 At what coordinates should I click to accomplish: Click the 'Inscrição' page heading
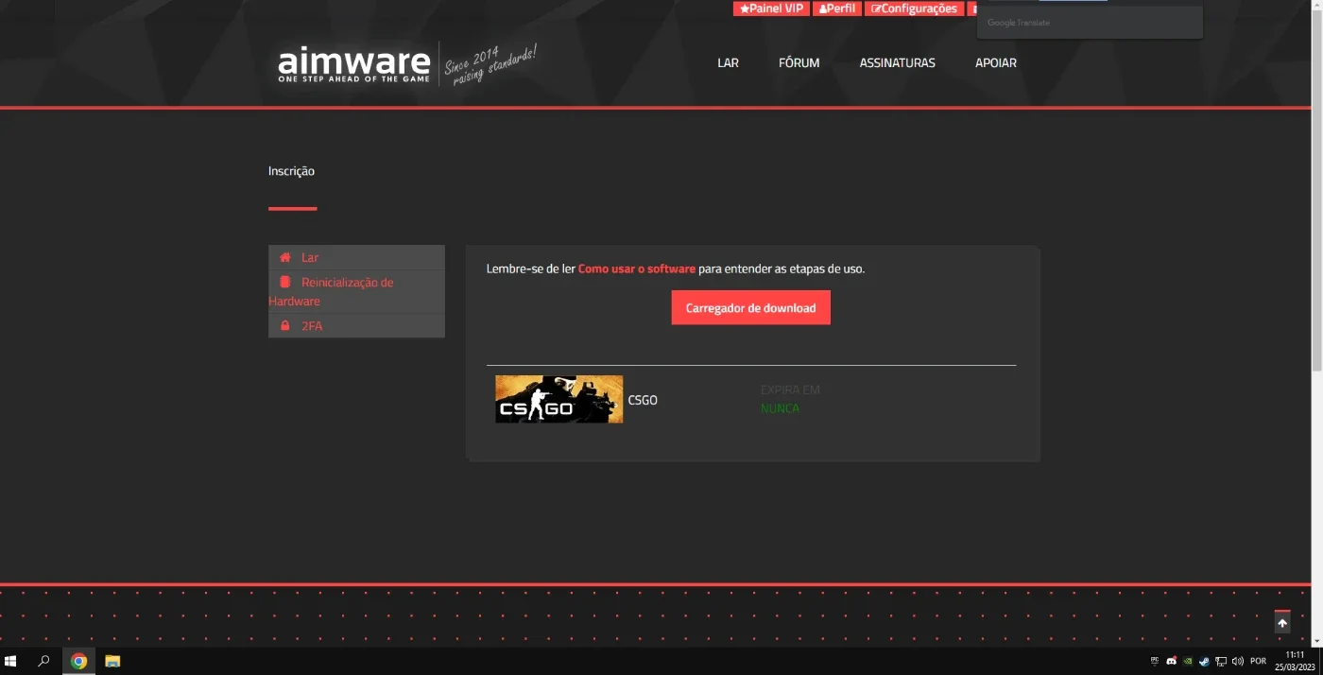pos(291,171)
